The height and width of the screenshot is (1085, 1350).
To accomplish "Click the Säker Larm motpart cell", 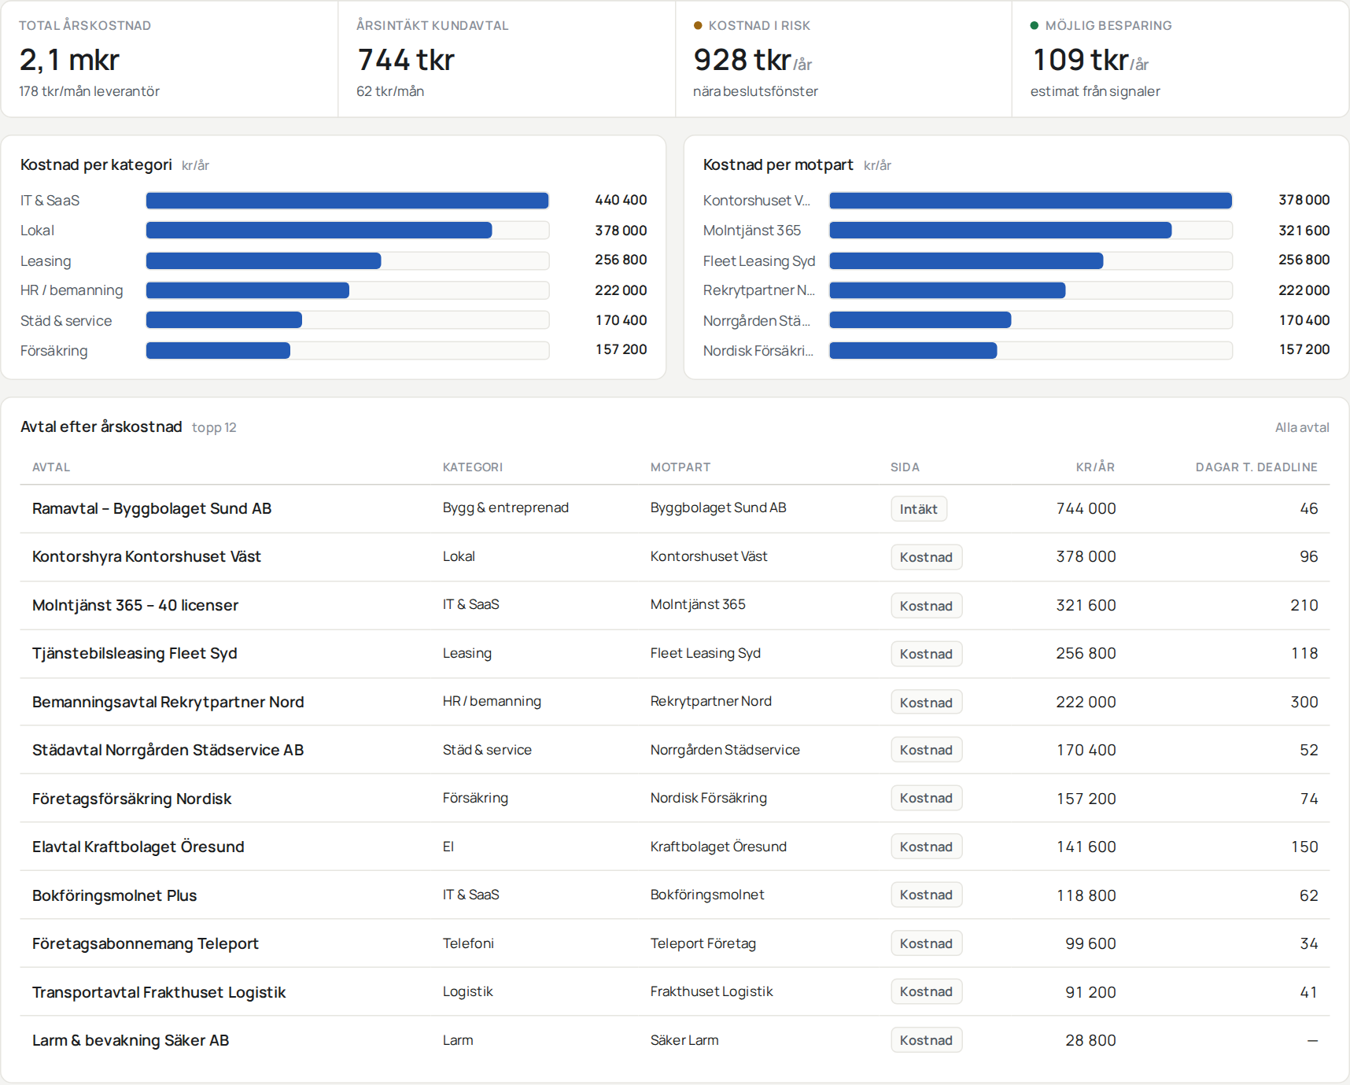I will [x=684, y=1040].
